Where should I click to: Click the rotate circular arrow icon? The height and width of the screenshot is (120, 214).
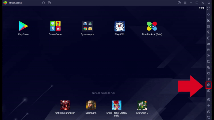click(x=209, y=38)
